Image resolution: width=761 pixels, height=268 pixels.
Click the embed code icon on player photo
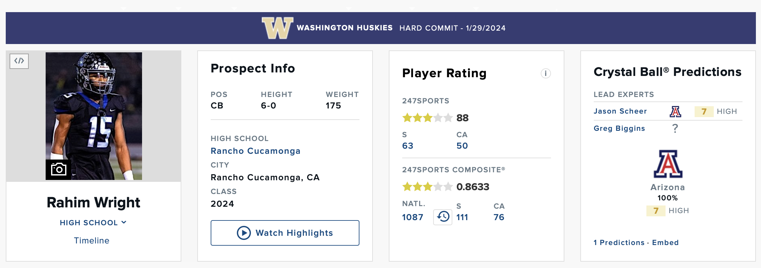19,61
